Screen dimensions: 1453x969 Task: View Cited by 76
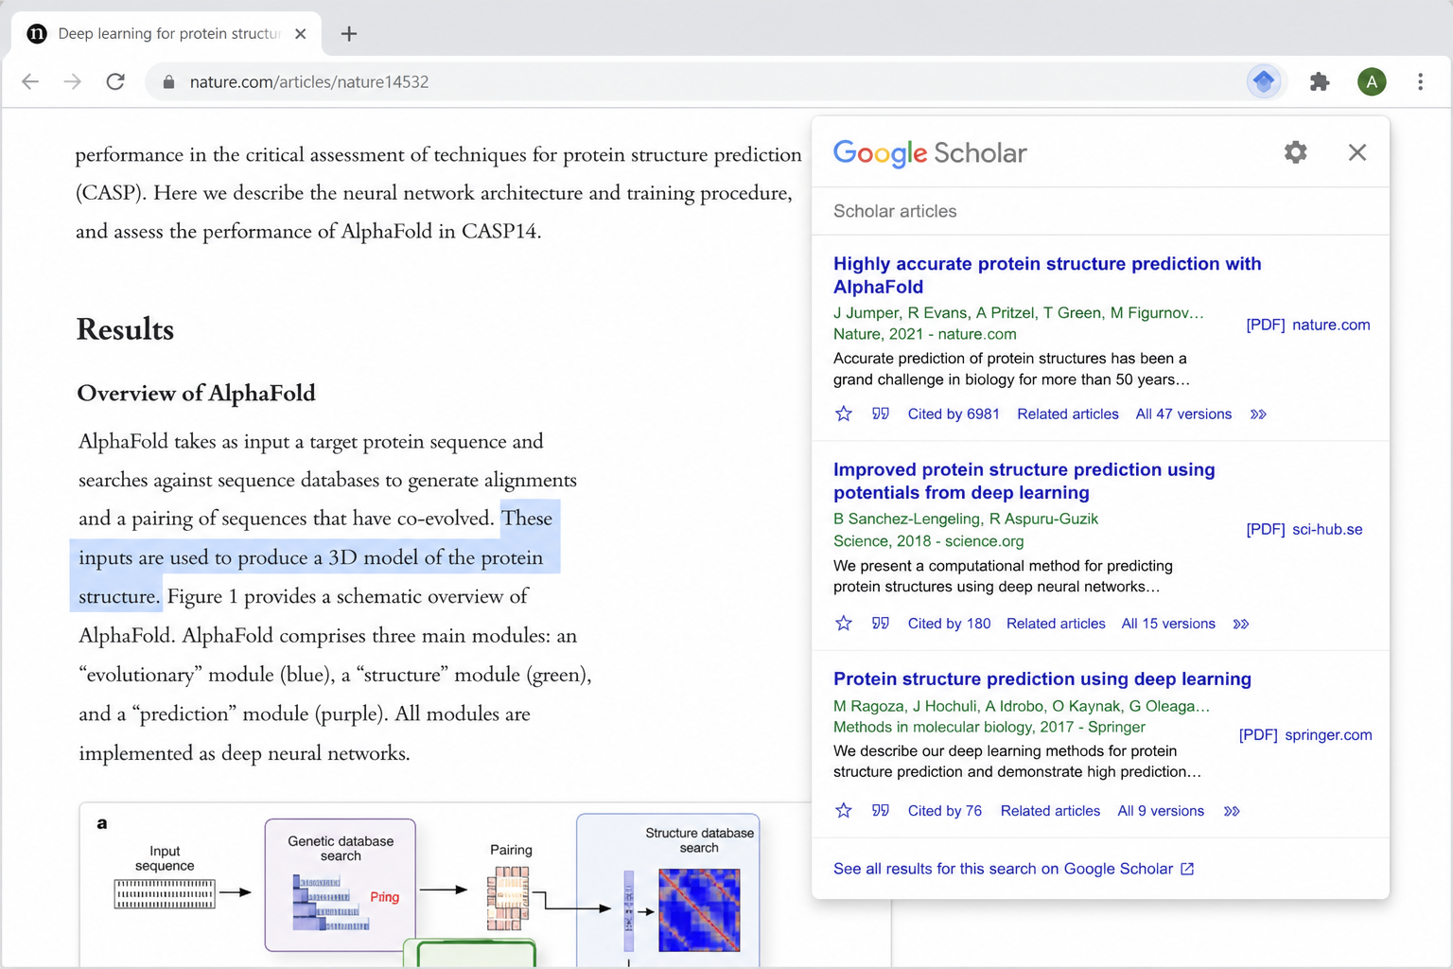tap(944, 810)
